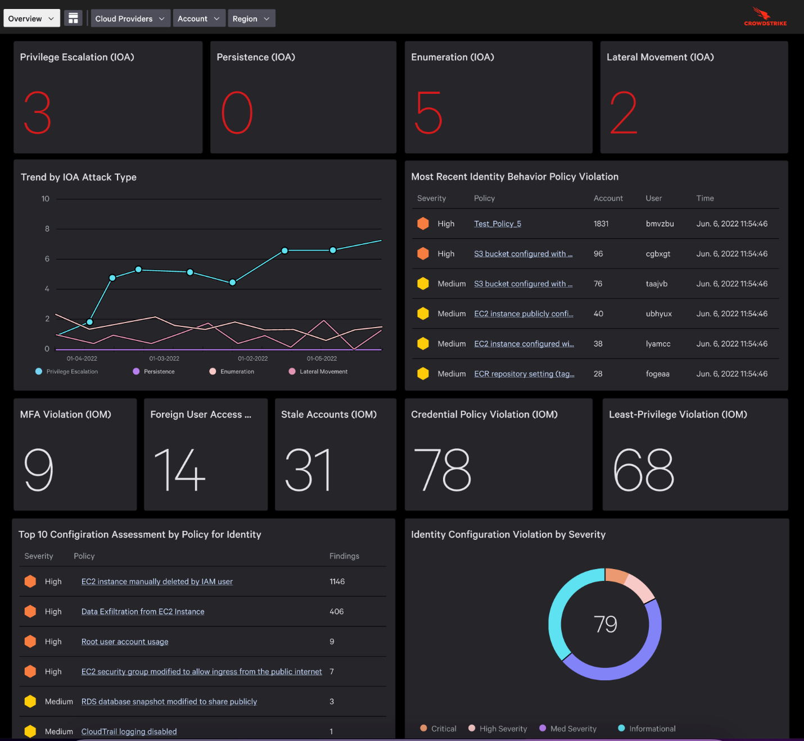Sort by Severity column in violations table
Screen dimensions: 804x741
[431, 198]
